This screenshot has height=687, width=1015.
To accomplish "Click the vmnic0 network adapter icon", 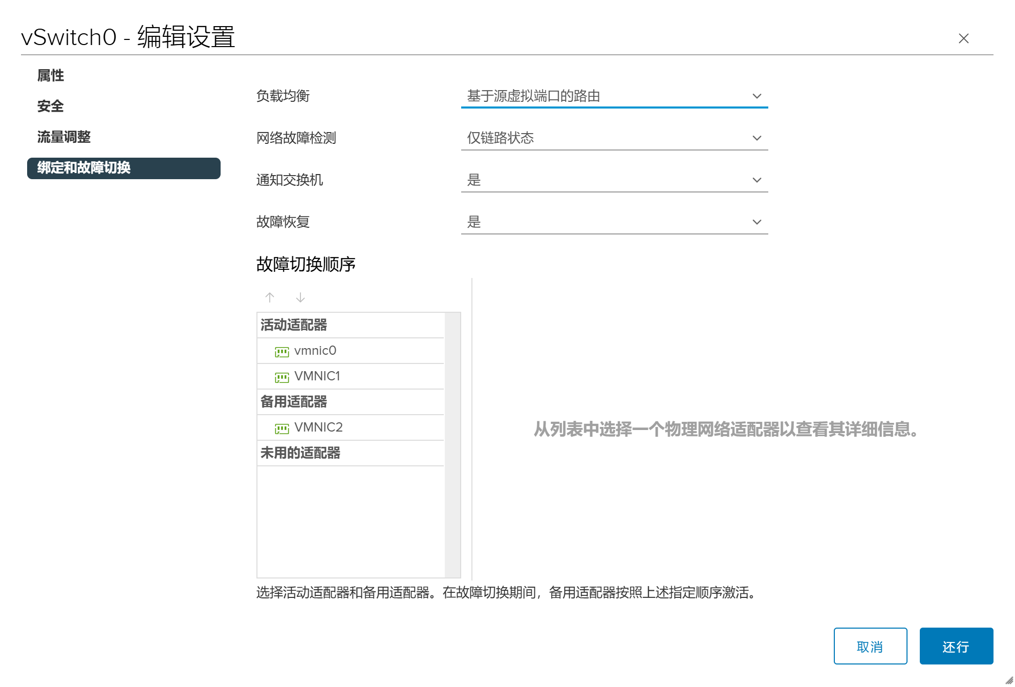I will pos(282,352).
